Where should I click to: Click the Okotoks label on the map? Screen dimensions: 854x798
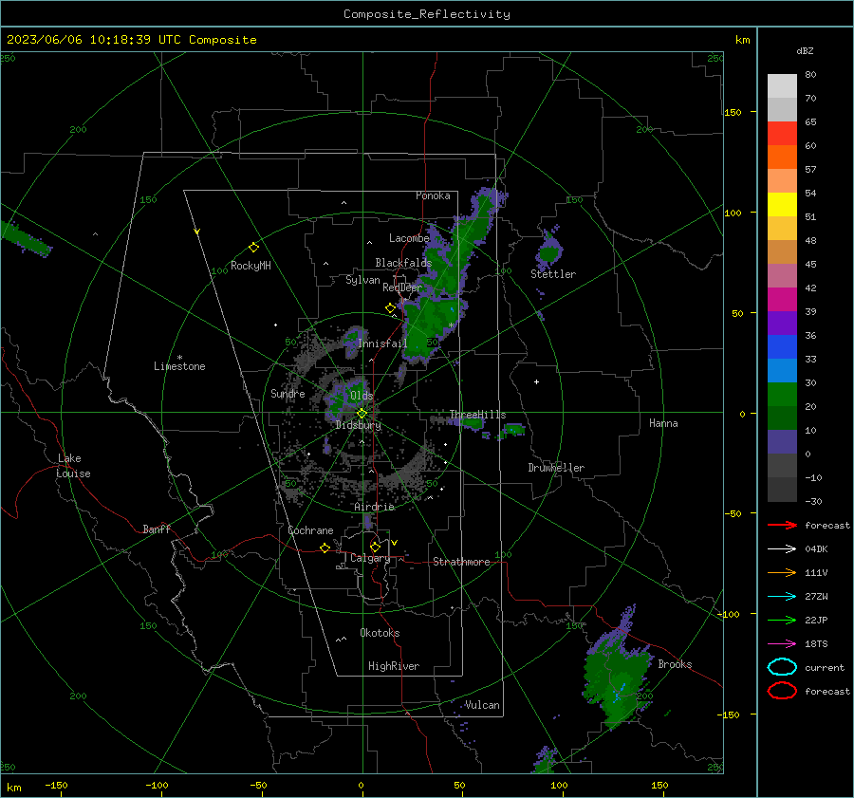(x=380, y=632)
